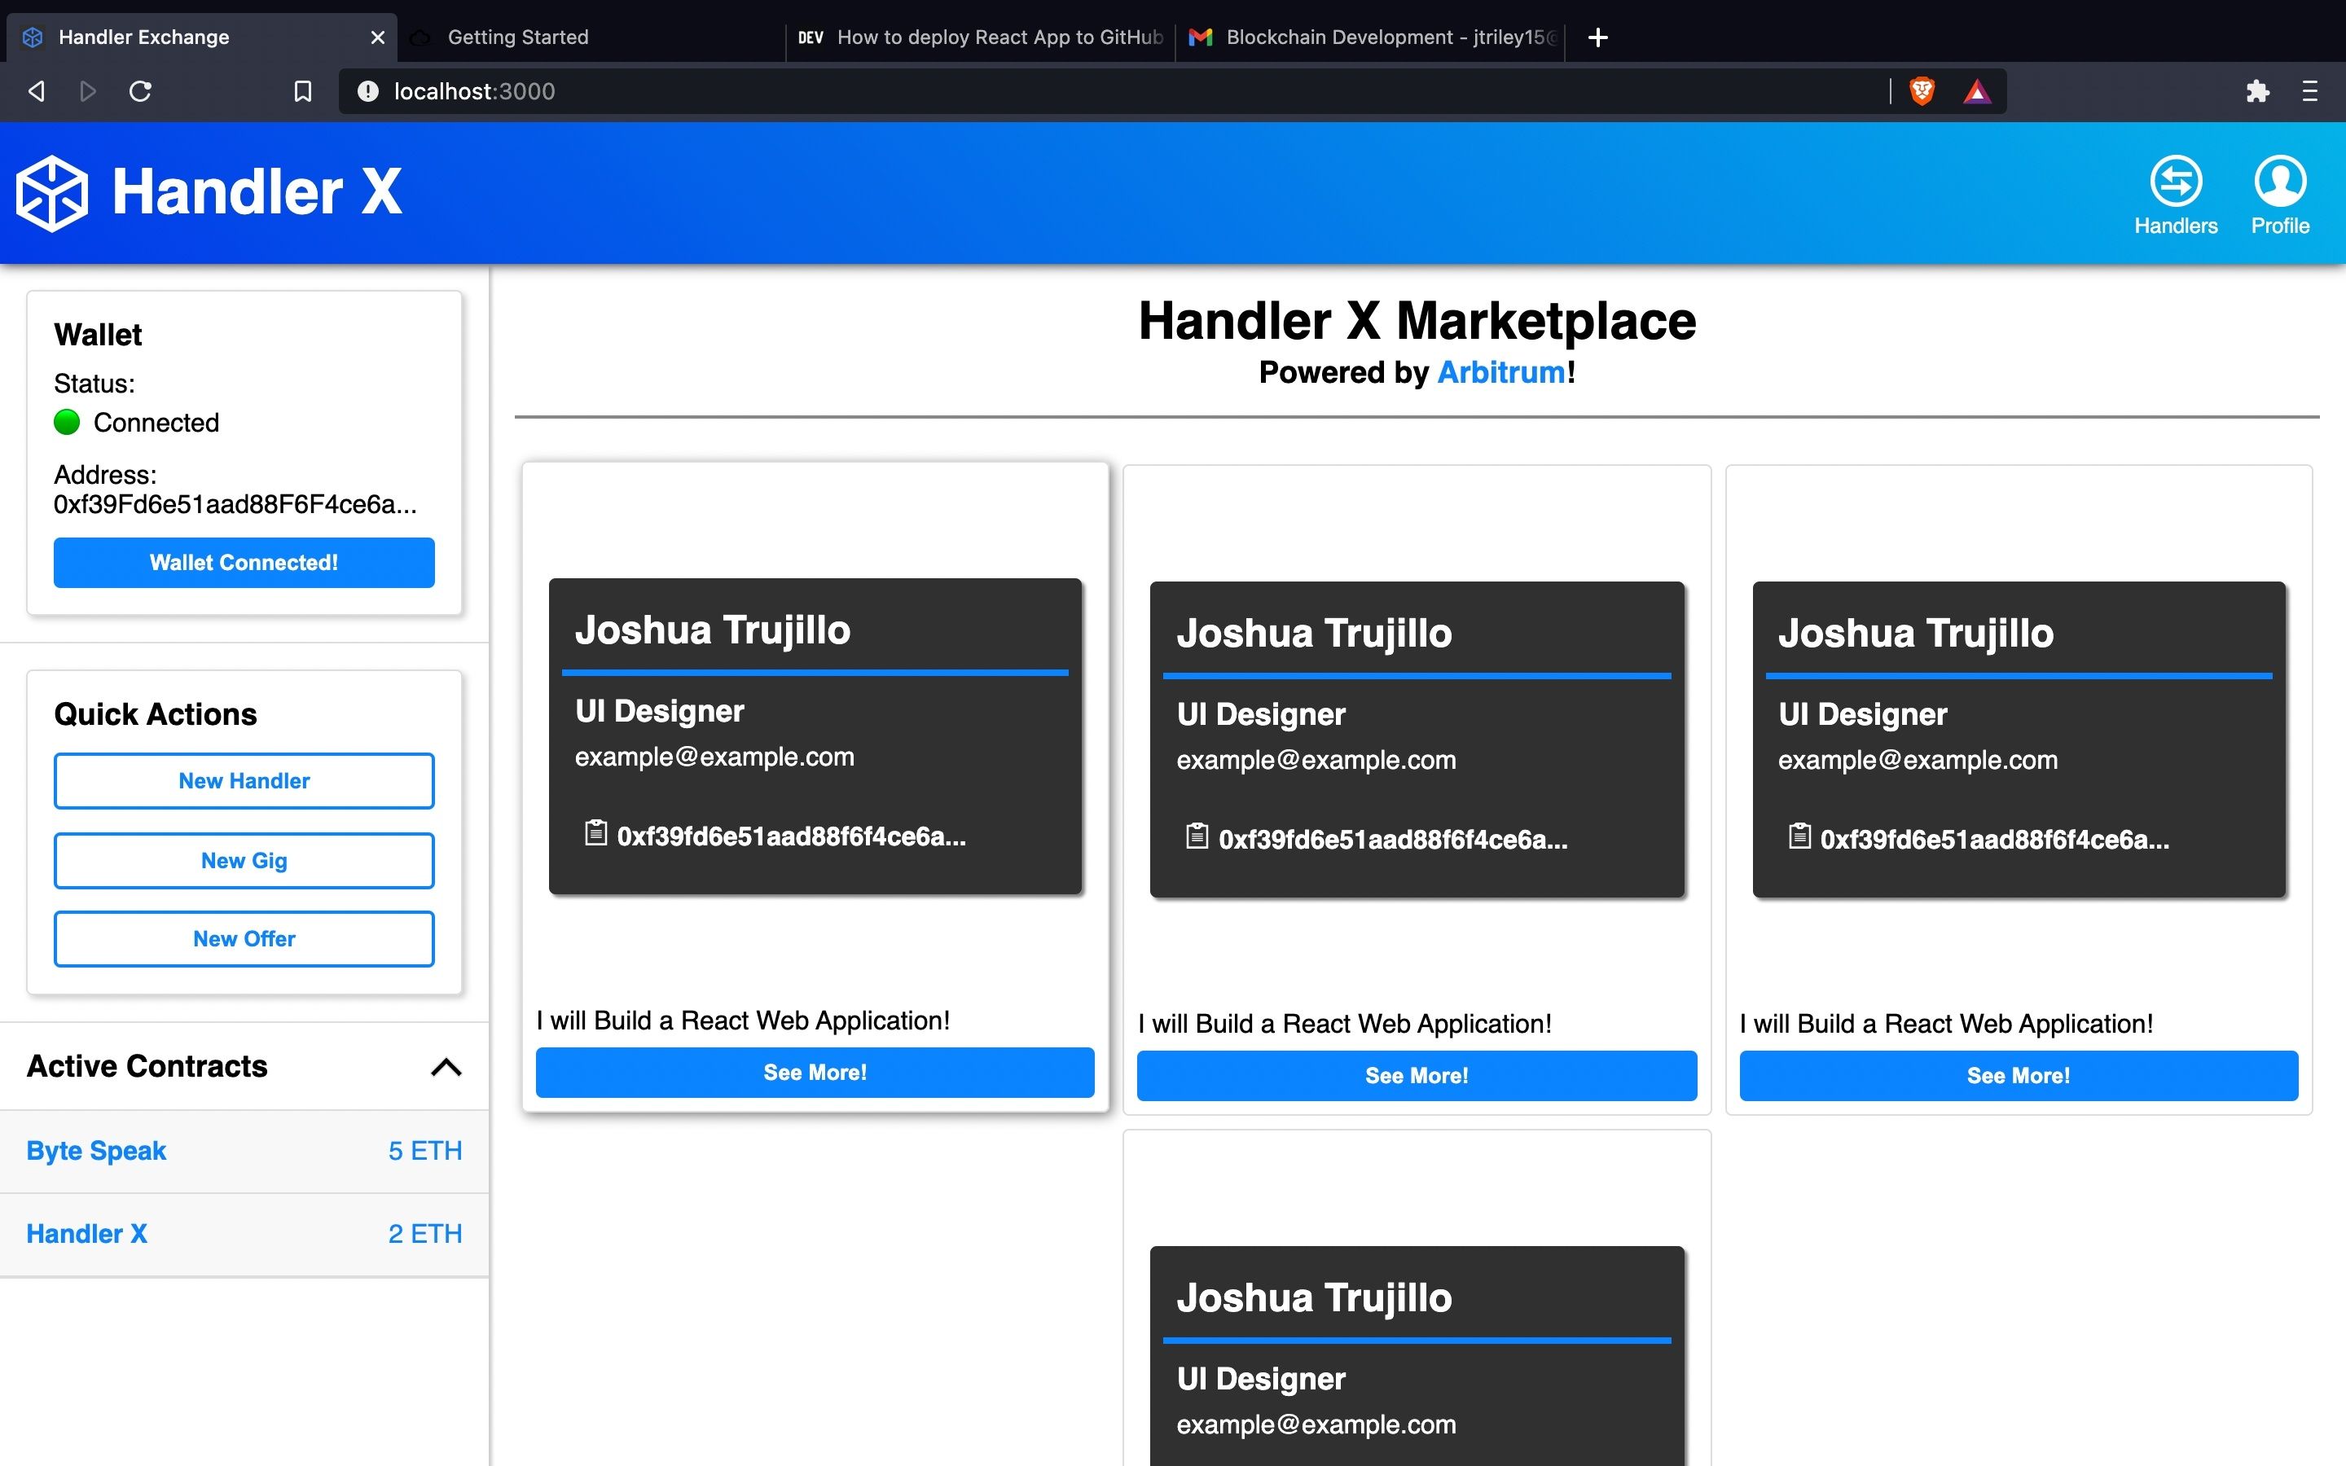Click Joshua Trujillo name on first card
Viewport: 2346px width, 1466px height.
click(713, 630)
